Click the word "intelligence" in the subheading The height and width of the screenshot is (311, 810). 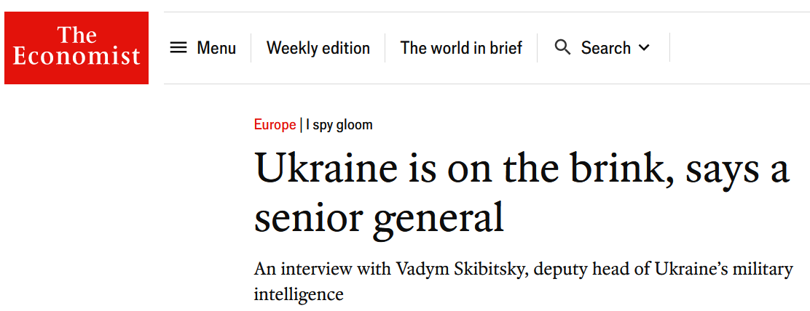(x=298, y=294)
